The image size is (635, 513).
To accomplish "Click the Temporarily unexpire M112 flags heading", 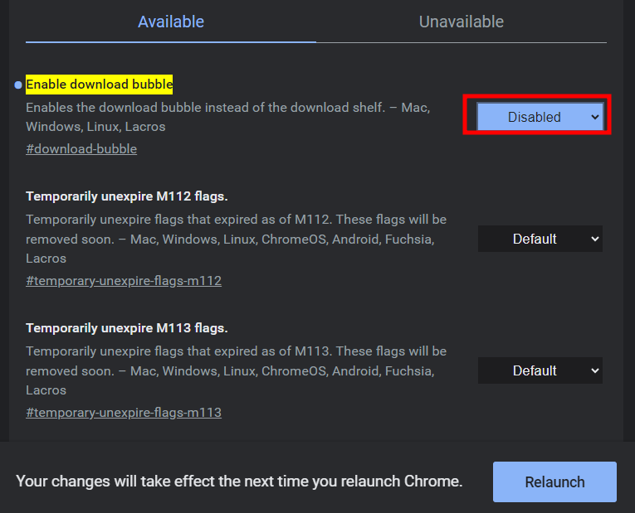I will [x=127, y=196].
